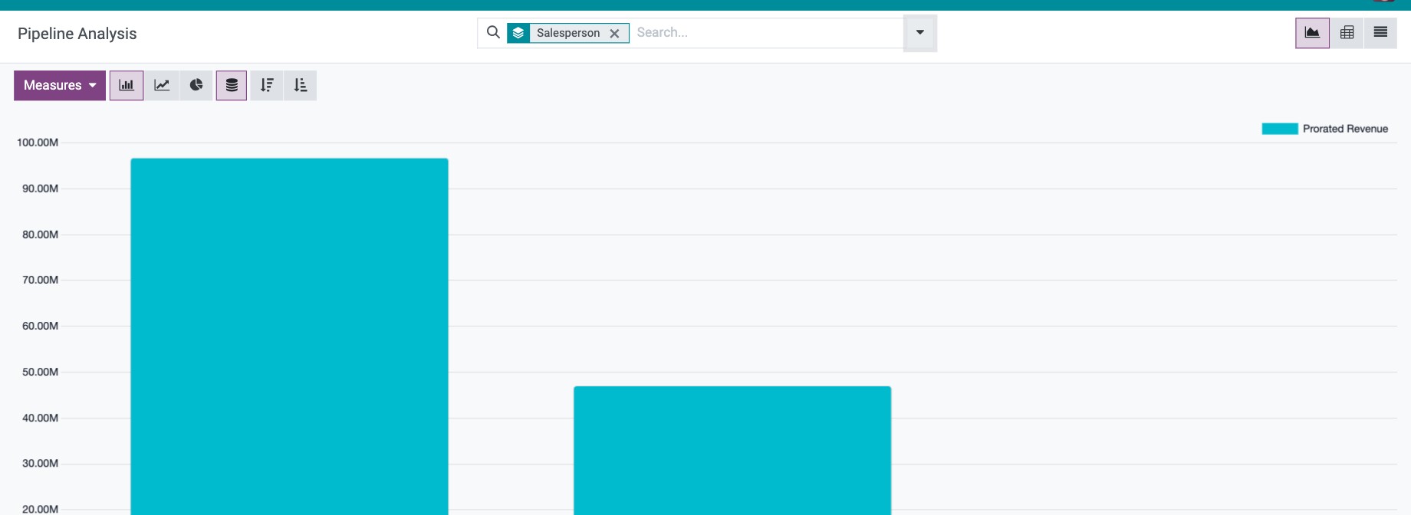
Task: Open the Measures dropdown
Action: 60,85
